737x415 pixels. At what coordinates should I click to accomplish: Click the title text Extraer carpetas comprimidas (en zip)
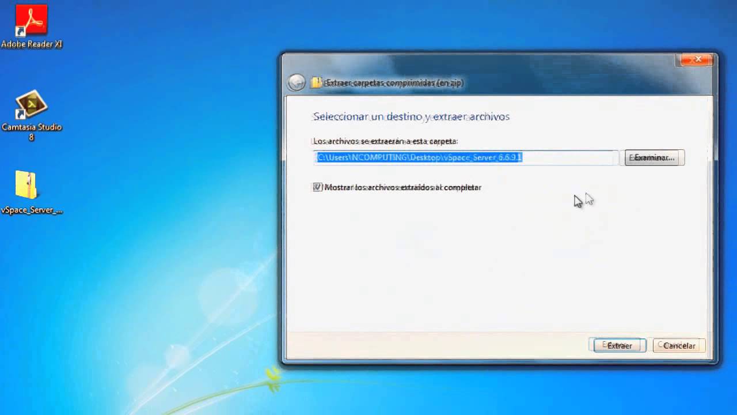pos(394,83)
